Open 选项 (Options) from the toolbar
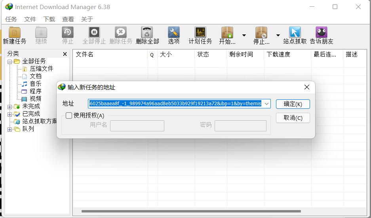Screen dimensions: 371x218 pos(173,33)
